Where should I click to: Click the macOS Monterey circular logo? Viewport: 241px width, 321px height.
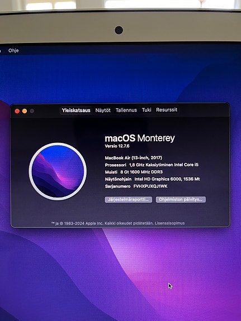pyautogui.click(x=58, y=171)
